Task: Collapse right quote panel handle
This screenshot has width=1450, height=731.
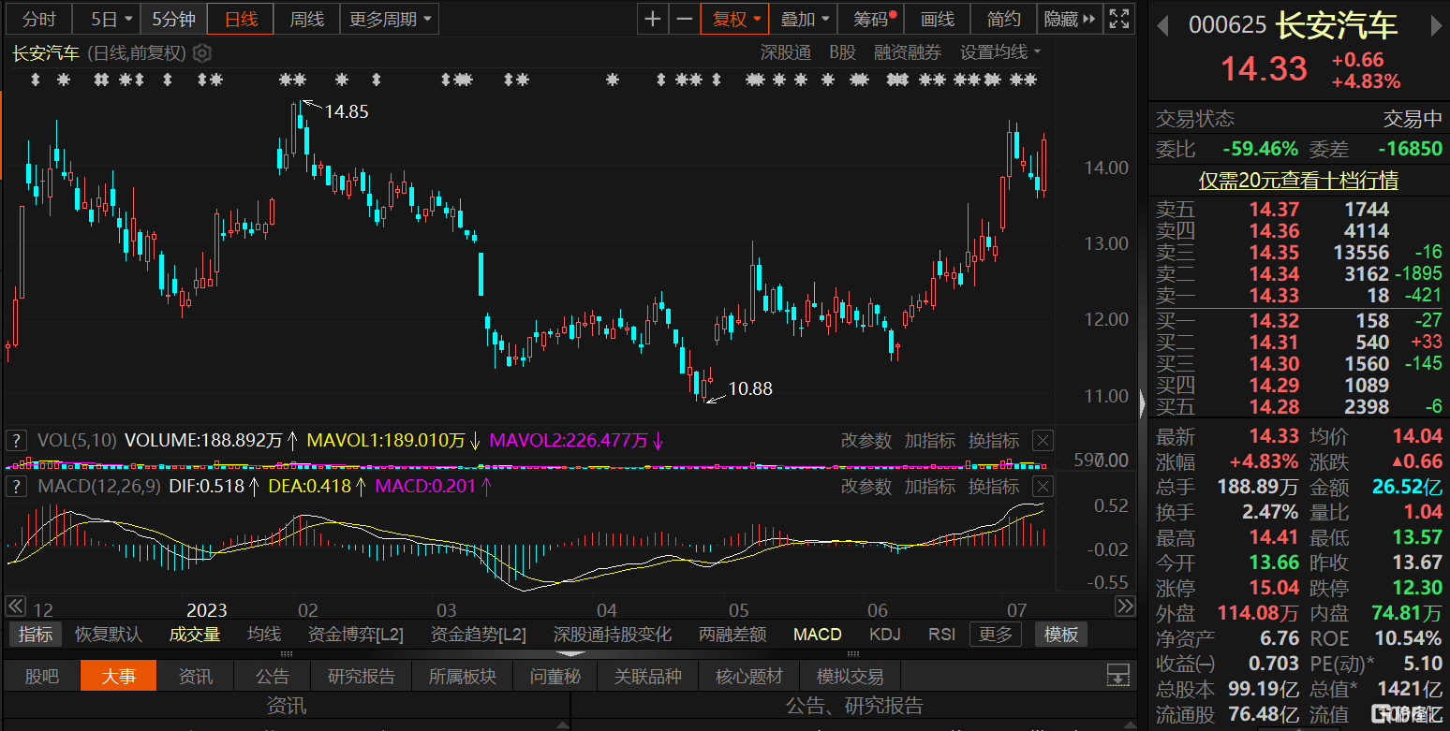Action: [x=1142, y=403]
